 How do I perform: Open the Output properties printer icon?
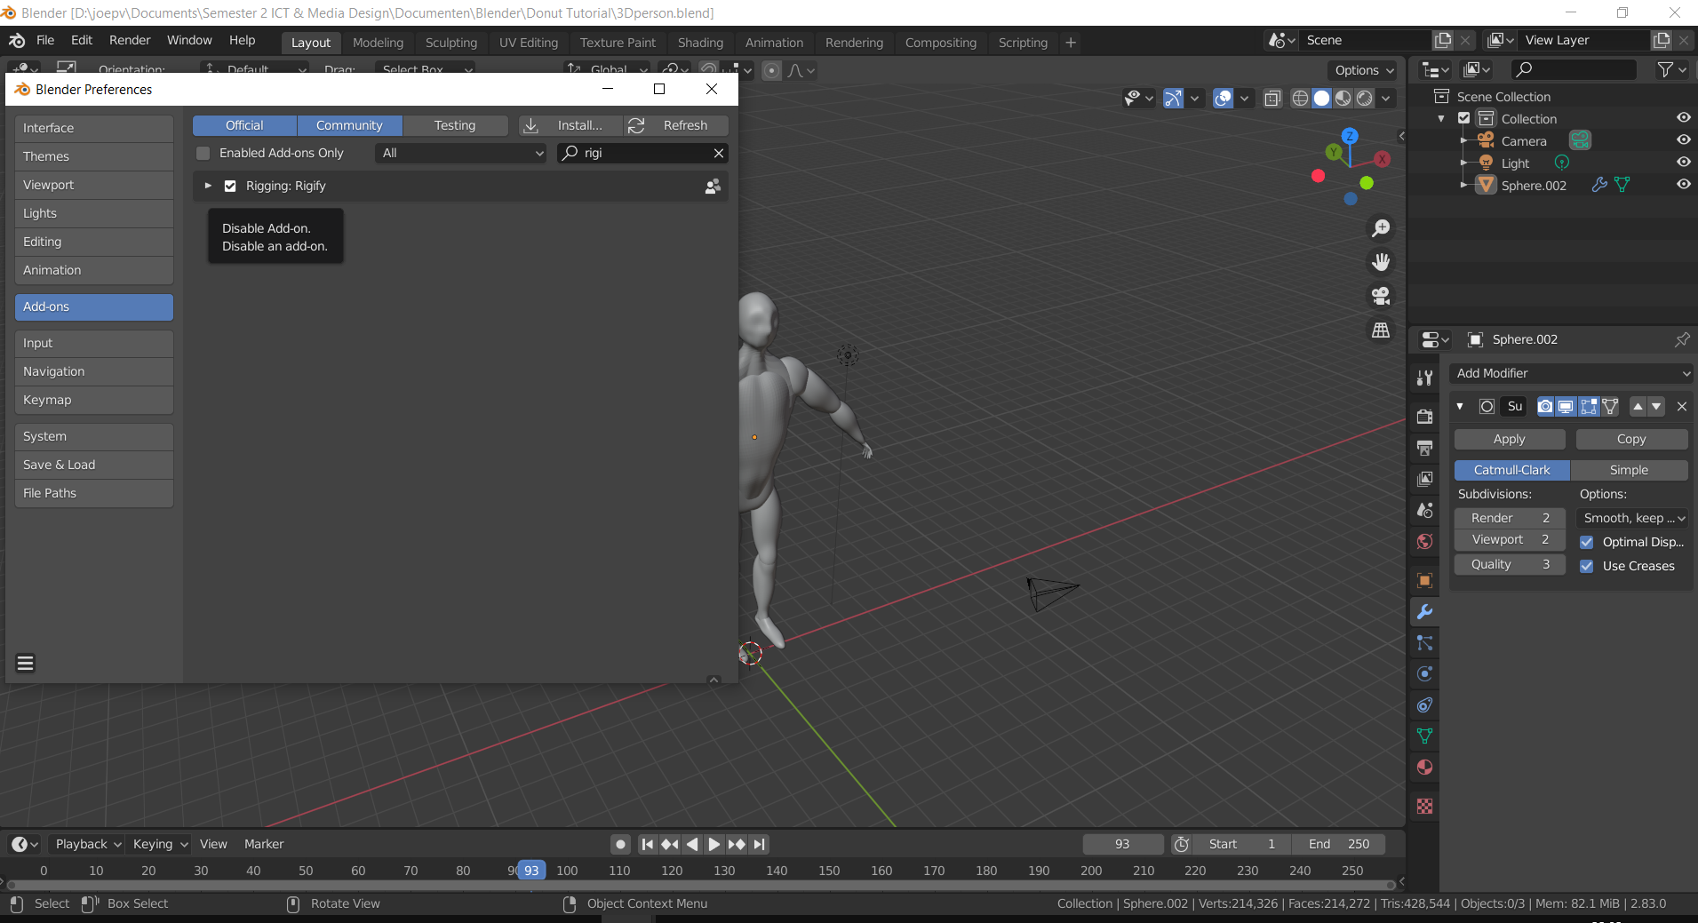[1424, 448]
